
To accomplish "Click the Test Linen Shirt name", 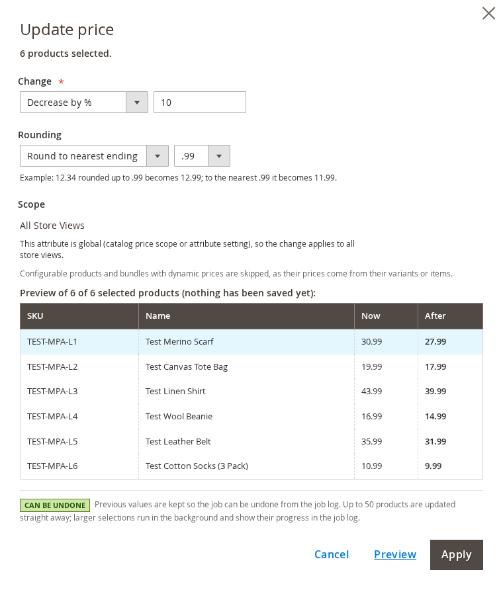I will coord(175,392).
